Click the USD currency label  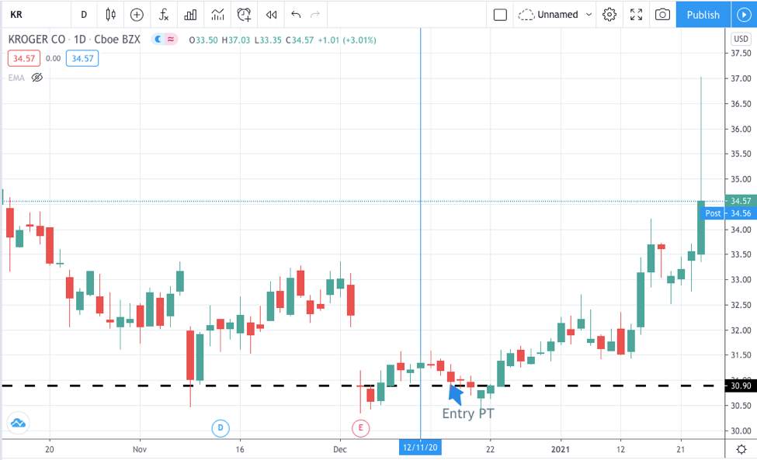coord(741,39)
